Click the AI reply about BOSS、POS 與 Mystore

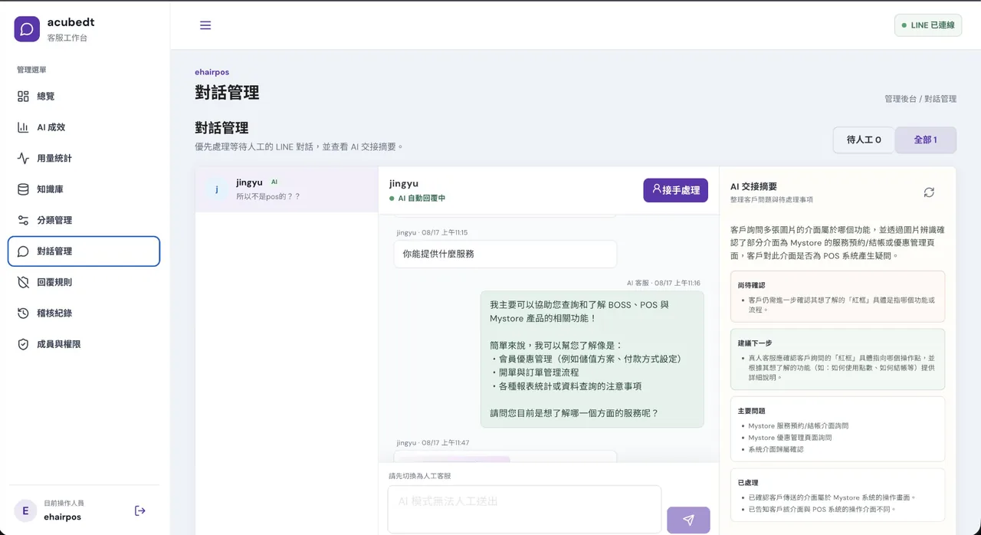[x=592, y=359]
